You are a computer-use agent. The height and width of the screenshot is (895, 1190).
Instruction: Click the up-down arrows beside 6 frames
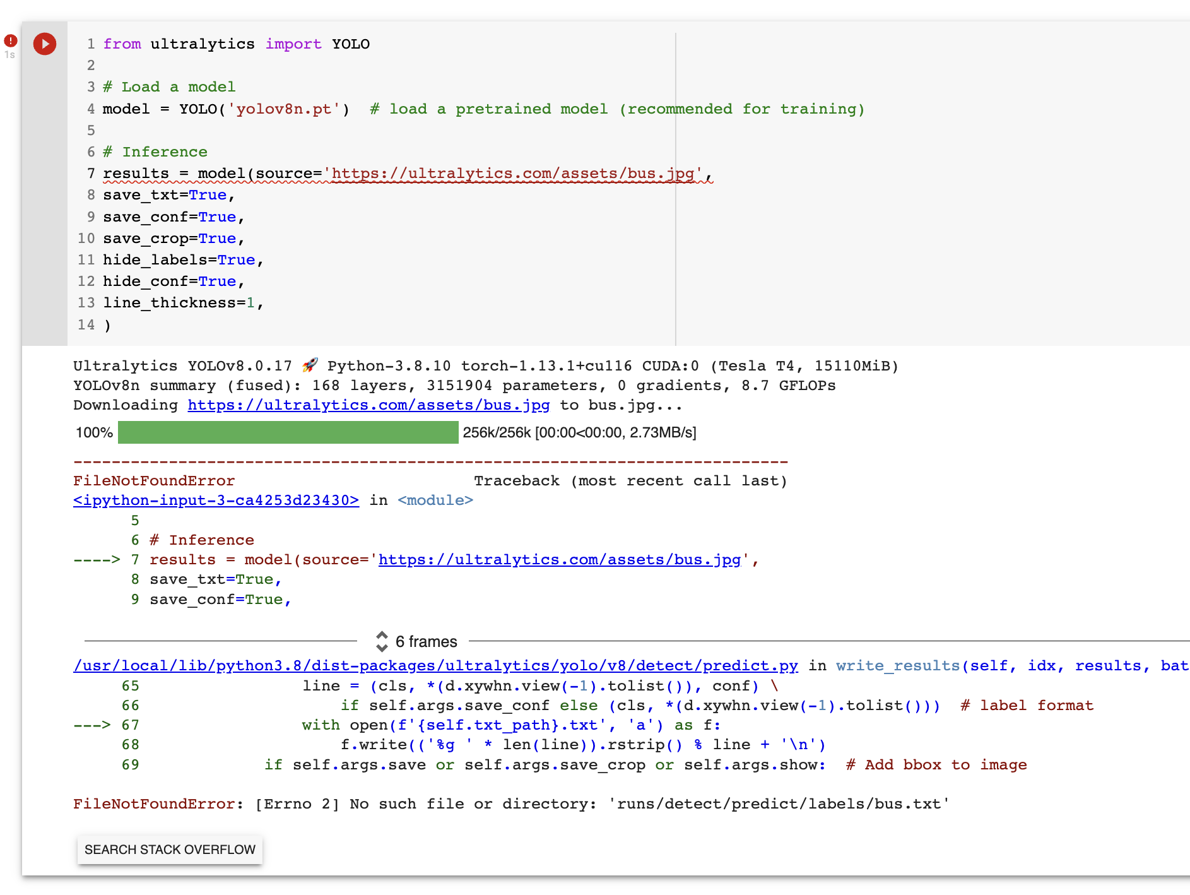pyautogui.click(x=382, y=641)
